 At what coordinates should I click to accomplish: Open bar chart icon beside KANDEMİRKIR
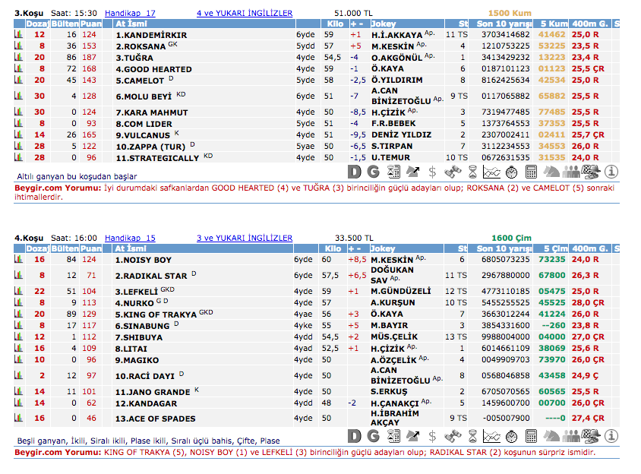[x=19, y=35]
